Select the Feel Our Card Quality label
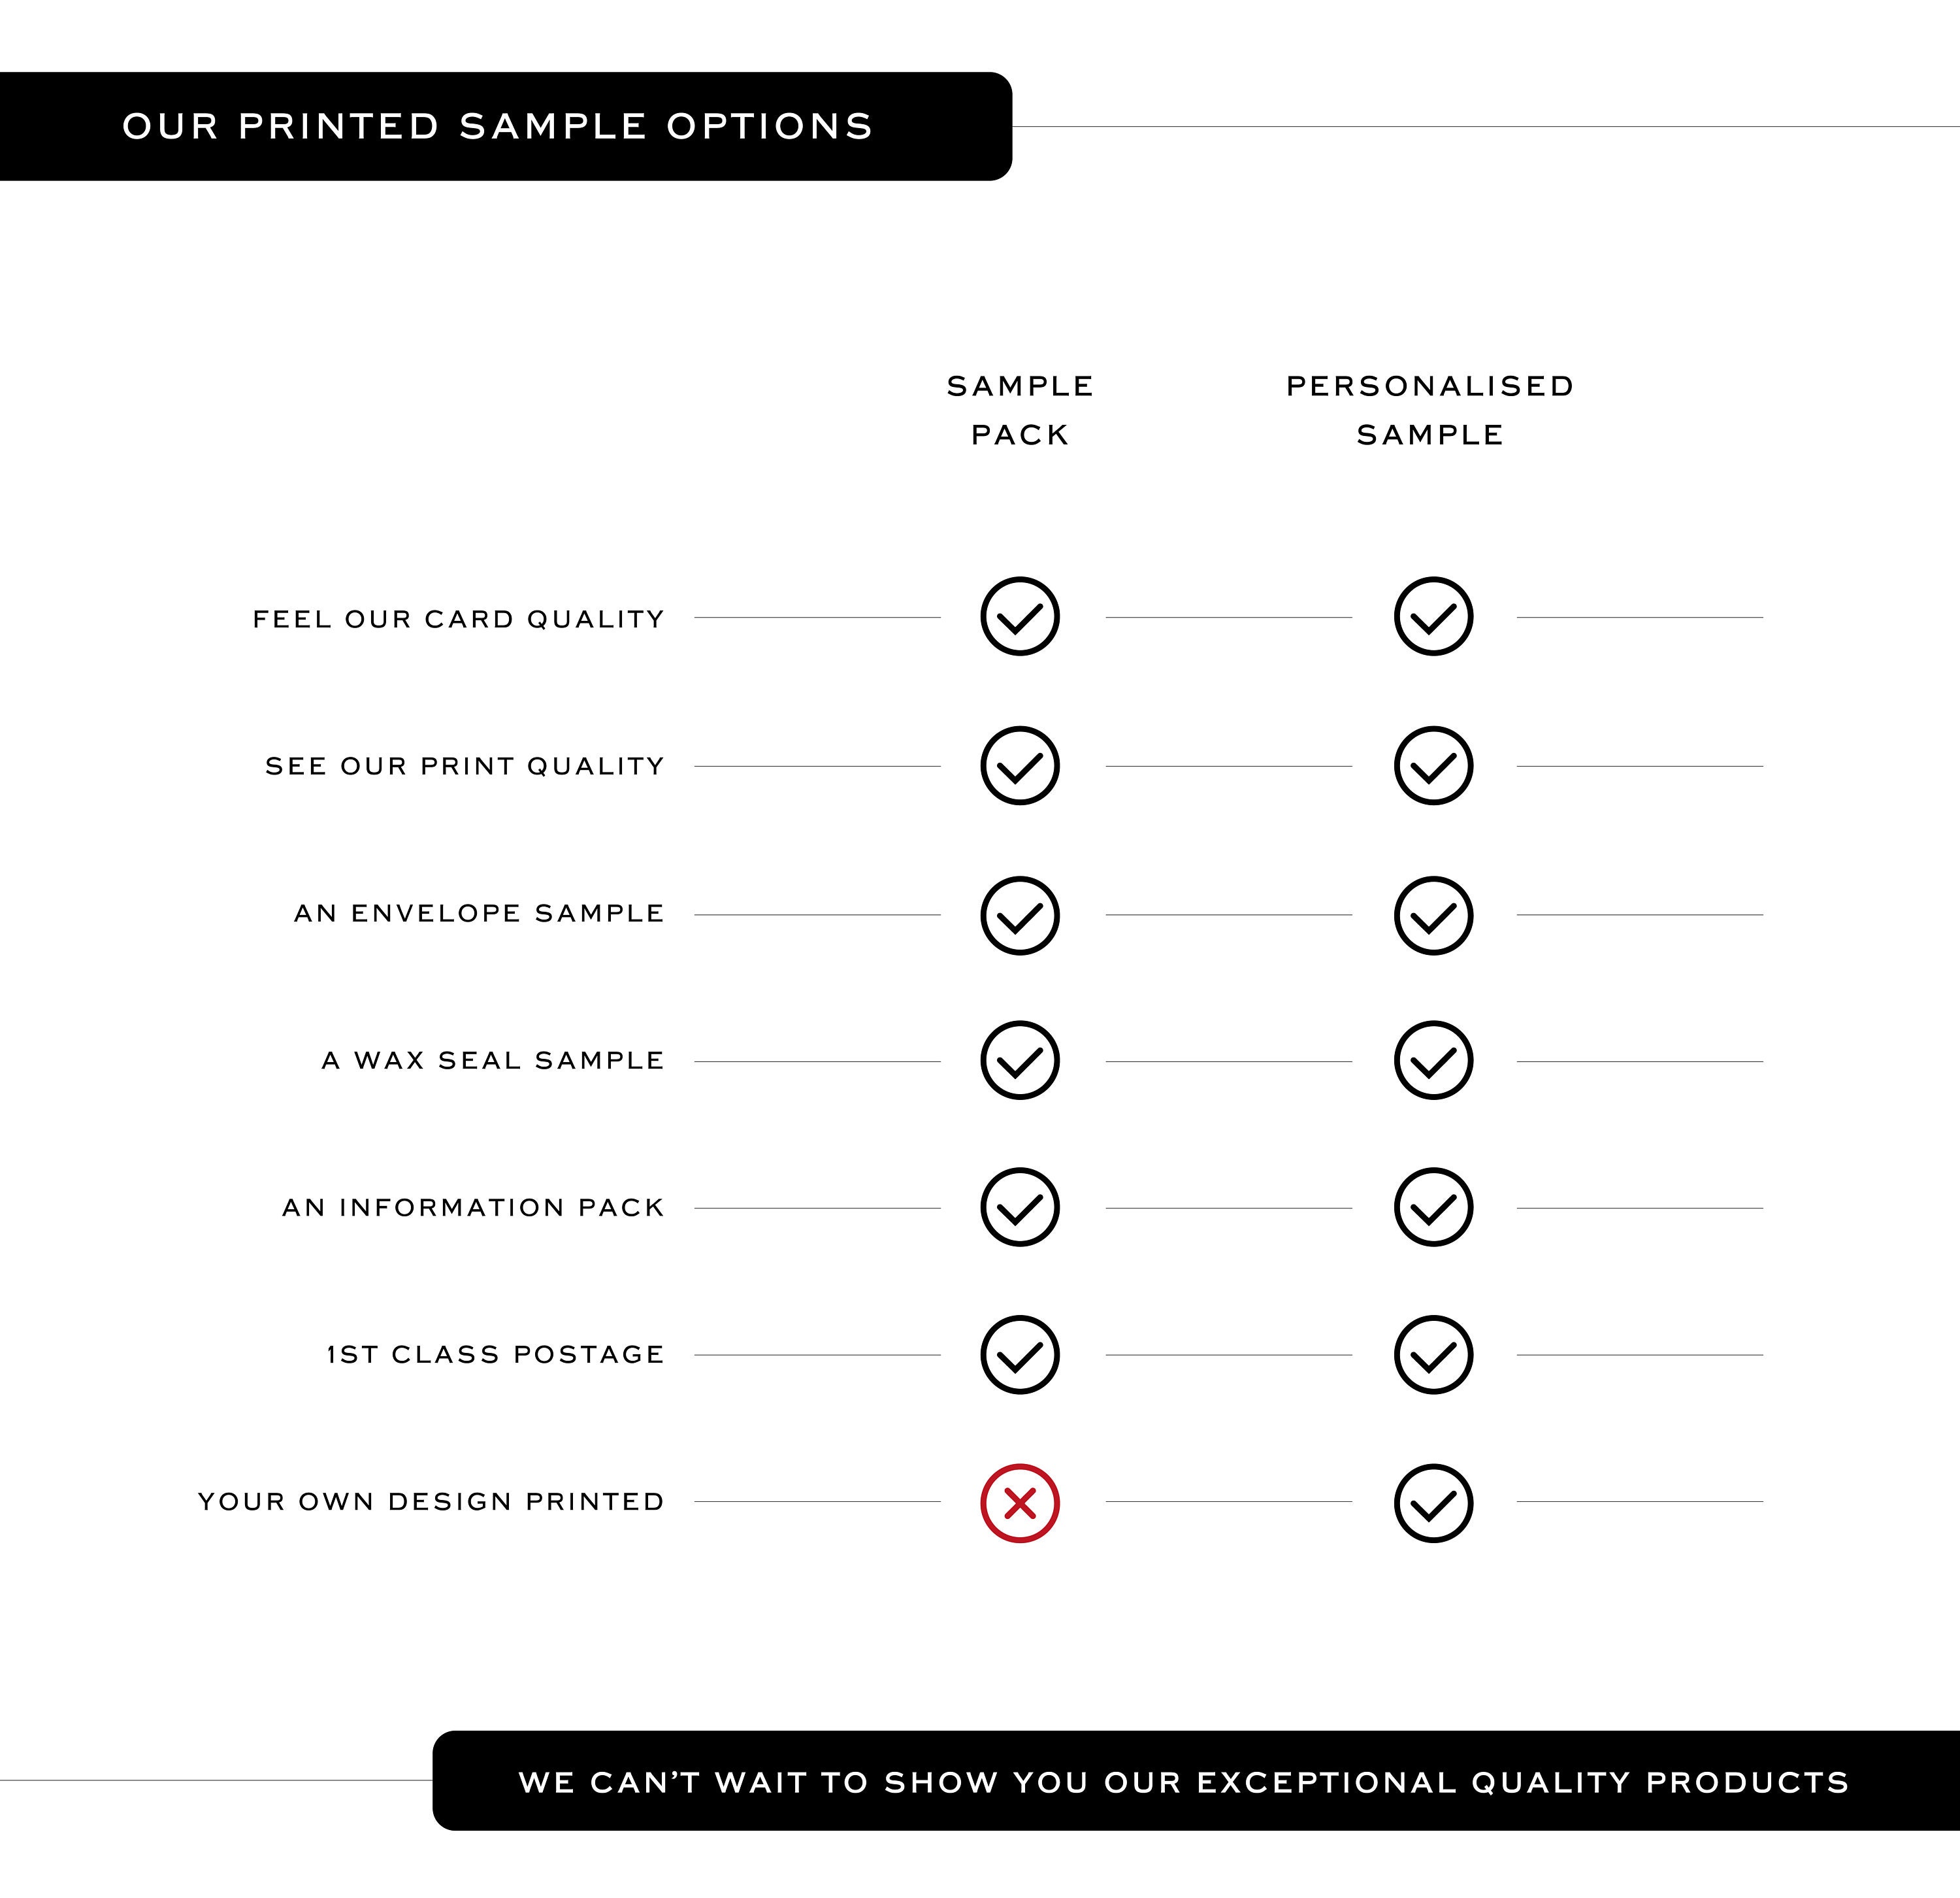Image resolution: width=1960 pixels, height=1898 pixels. coord(459,620)
